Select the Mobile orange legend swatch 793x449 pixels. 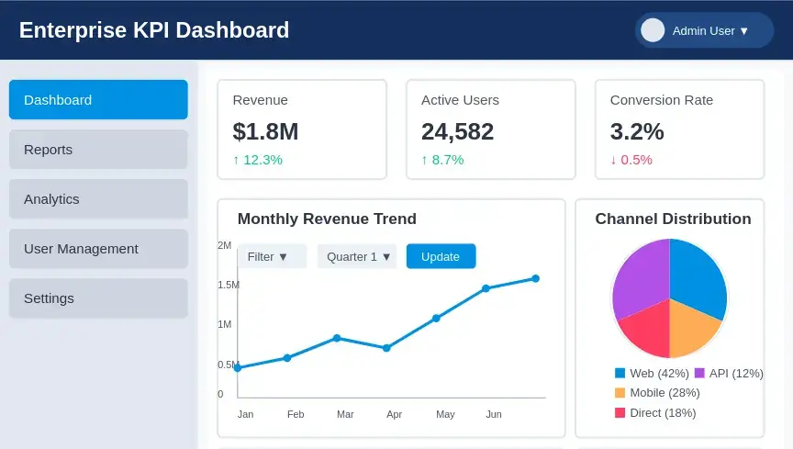pos(620,393)
